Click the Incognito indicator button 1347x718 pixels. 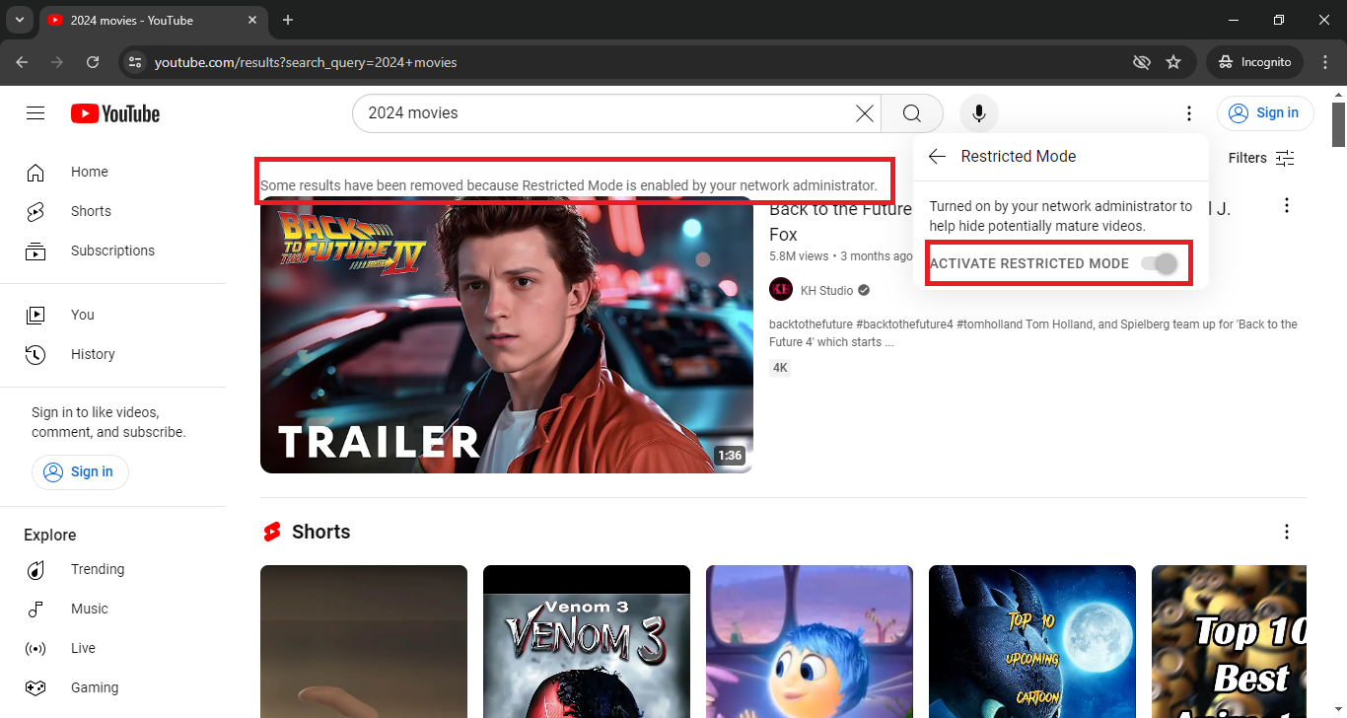(x=1254, y=62)
